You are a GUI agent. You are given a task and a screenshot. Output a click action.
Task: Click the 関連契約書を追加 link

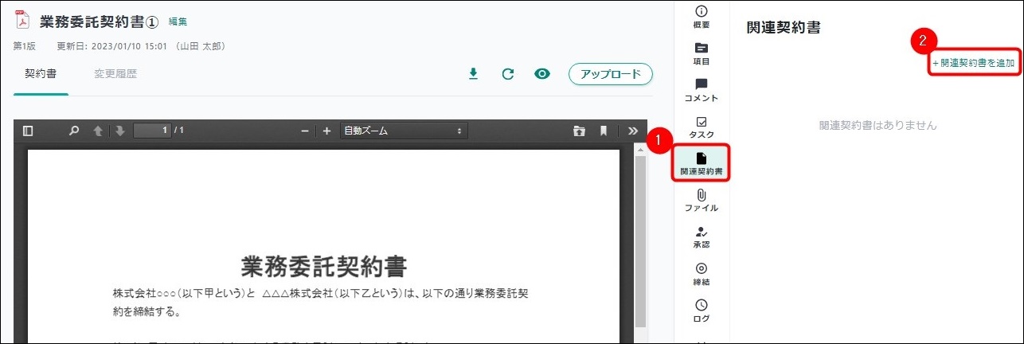pyautogui.click(x=974, y=62)
